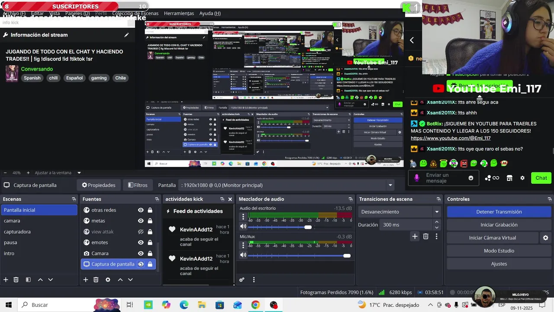Image resolution: width=554 pixels, height=312 pixels.
Task: Edit stream info pencil icon
Action: (126, 35)
